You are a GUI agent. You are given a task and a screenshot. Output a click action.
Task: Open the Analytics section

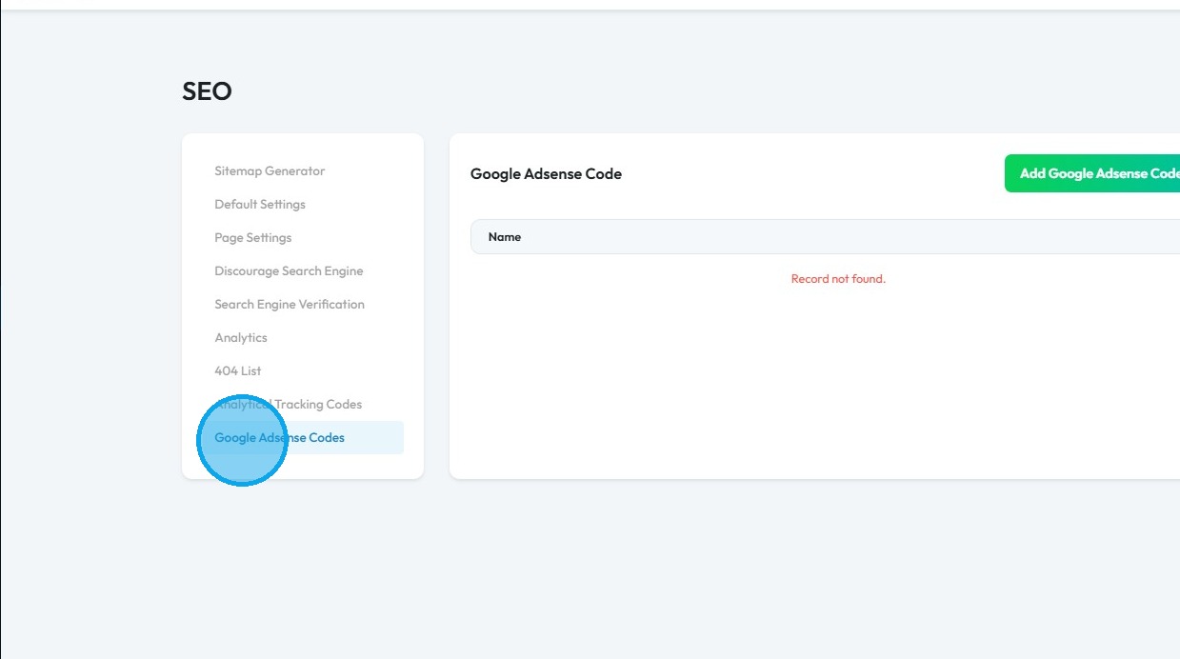point(241,338)
